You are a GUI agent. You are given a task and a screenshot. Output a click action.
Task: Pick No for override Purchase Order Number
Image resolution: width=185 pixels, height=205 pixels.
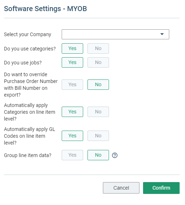(98, 84)
